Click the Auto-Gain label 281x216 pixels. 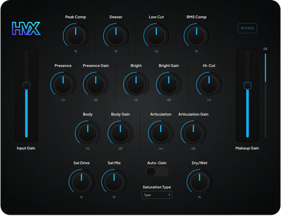[157, 163]
